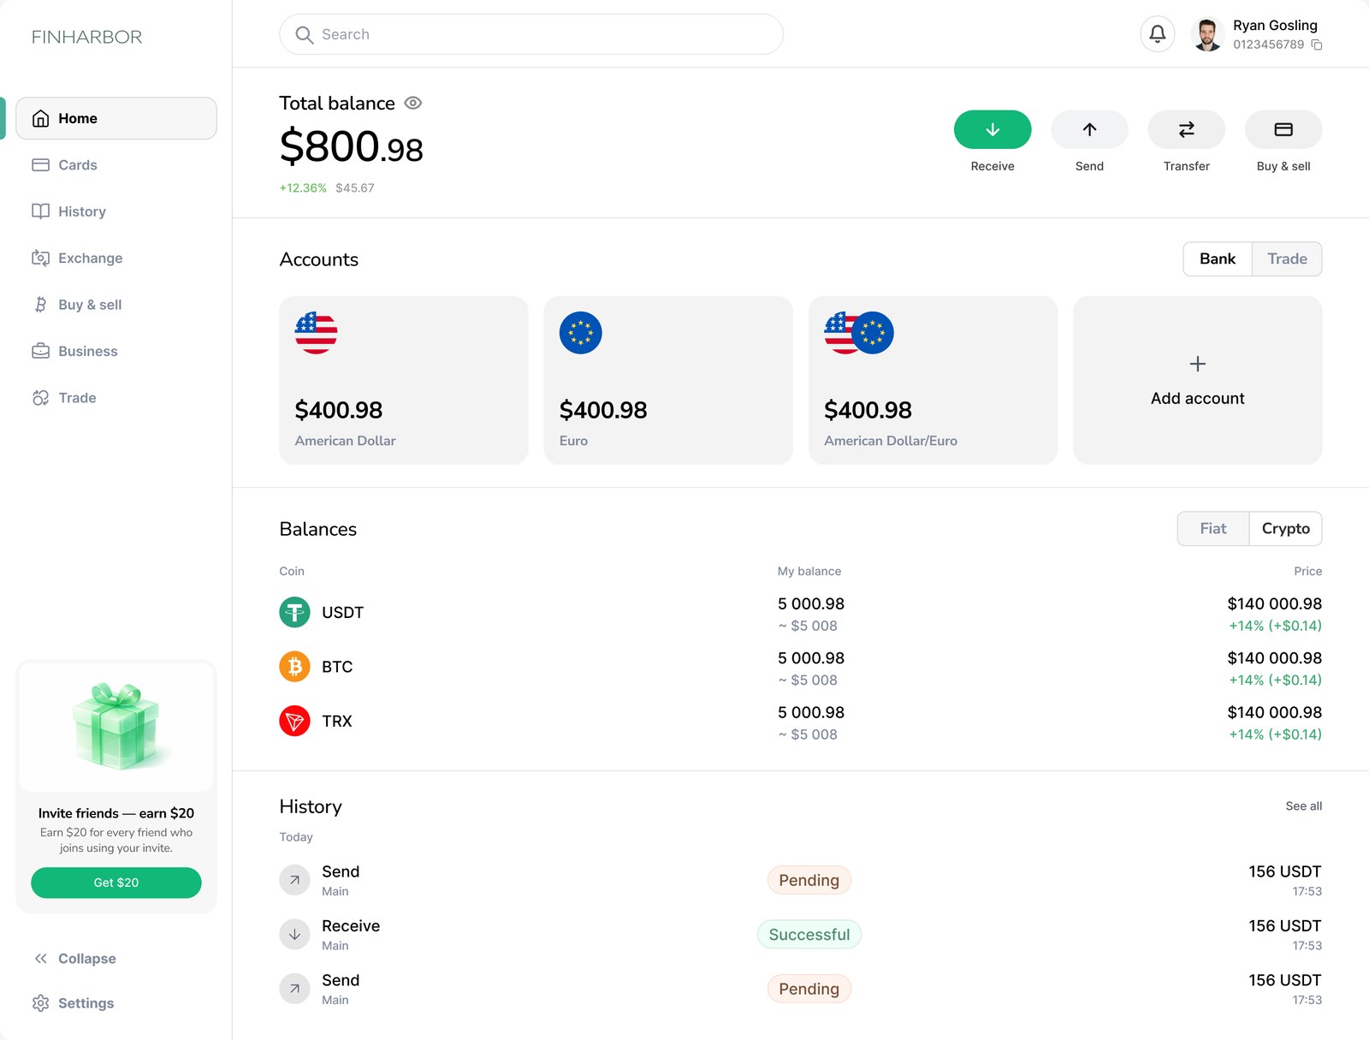
Task: Click See all in History
Action: click(1304, 806)
